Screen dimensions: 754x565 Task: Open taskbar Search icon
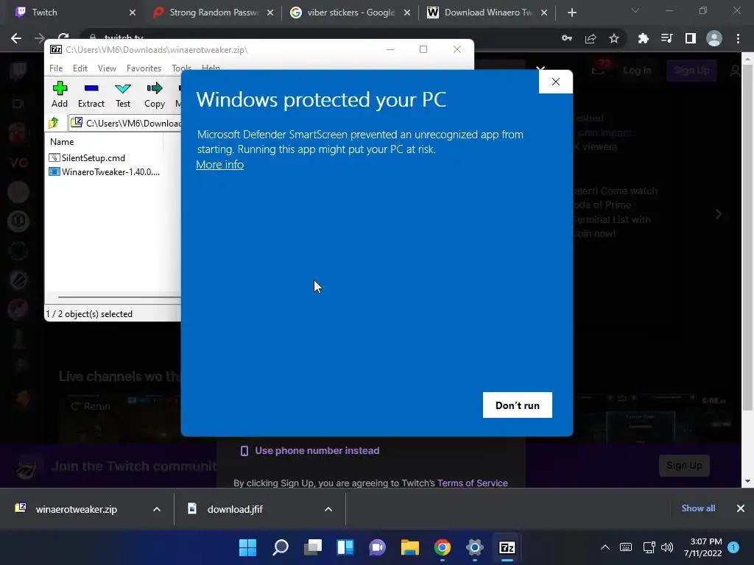coord(281,547)
